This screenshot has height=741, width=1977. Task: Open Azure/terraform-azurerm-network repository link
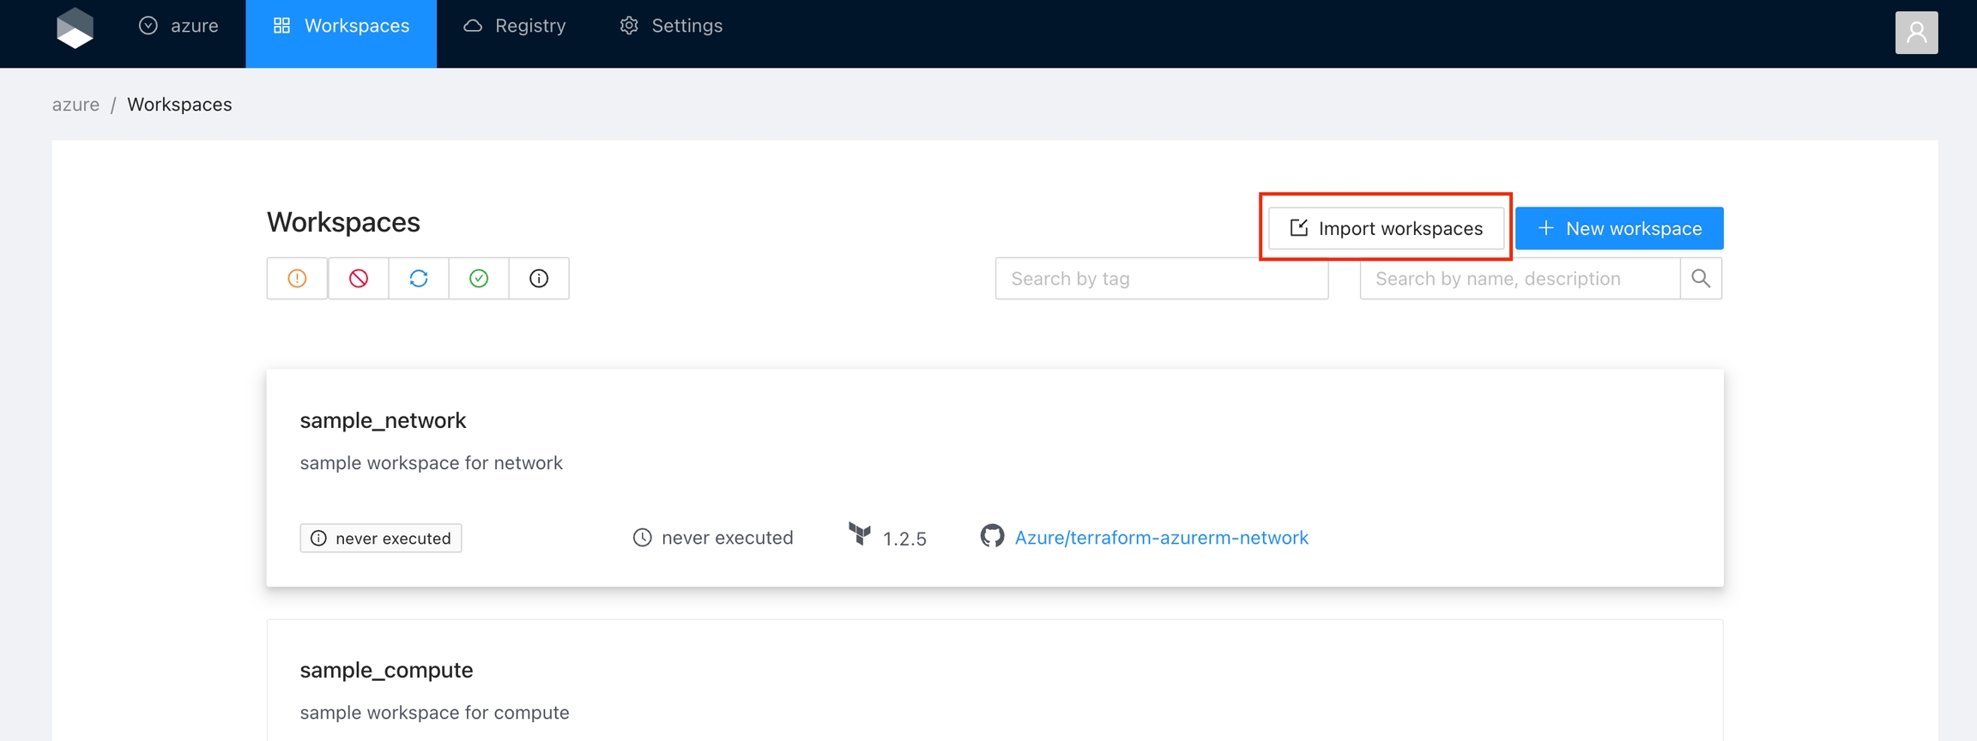(1161, 538)
